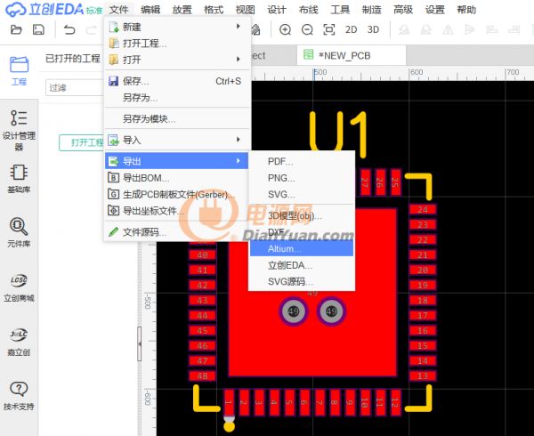
Task: Expand the highlighted 导出 submenu
Action: point(177,161)
